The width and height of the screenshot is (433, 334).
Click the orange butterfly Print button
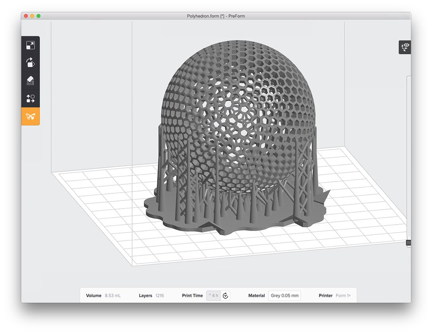(30, 116)
